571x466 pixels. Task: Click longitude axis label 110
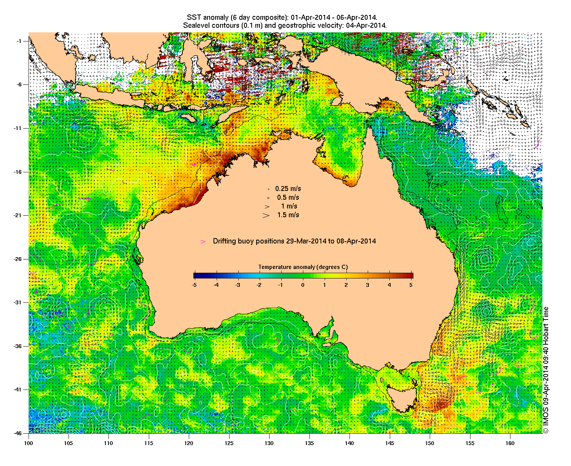click(x=108, y=443)
